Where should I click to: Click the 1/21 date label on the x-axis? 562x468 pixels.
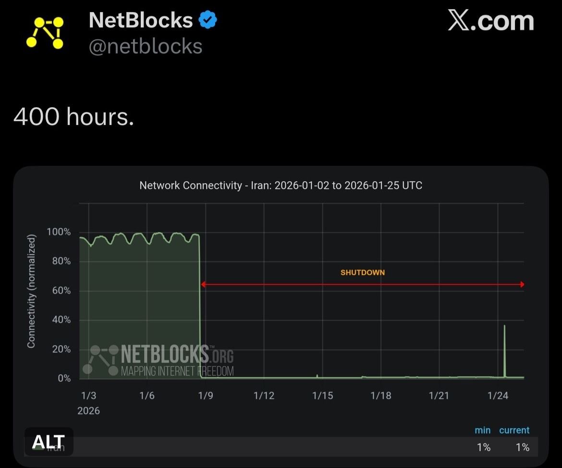[439, 395]
